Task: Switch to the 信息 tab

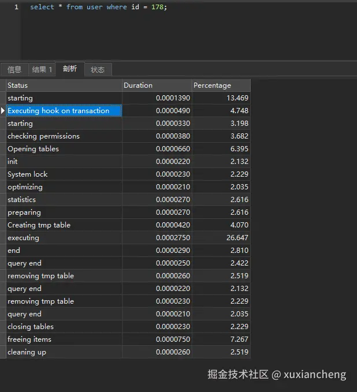Action: coord(14,69)
